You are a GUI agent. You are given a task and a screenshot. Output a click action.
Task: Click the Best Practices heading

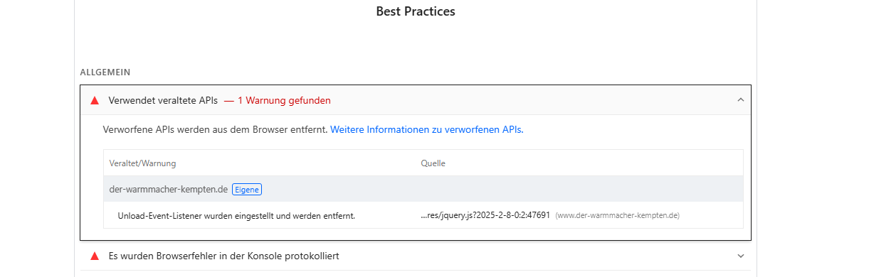pos(416,11)
